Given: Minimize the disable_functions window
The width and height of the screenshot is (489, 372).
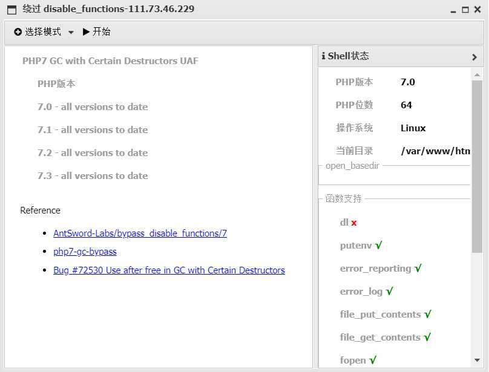Looking at the screenshot, I should 453,11.
